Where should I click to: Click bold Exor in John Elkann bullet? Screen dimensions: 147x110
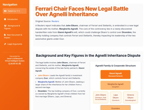(x=46, y=78)
